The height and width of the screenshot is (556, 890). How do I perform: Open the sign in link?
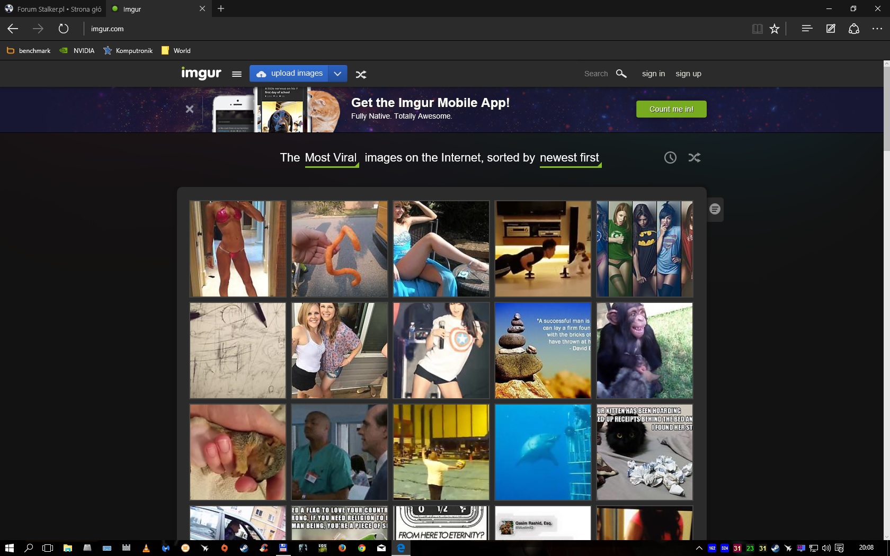tap(653, 74)
